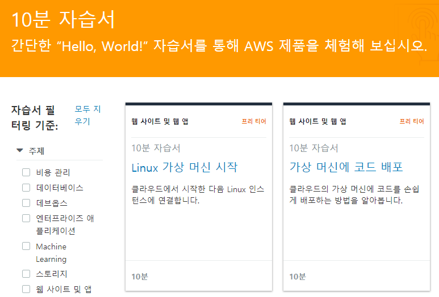Check the 데이터베이스 checkbox
Screen dimensions: 439x297
(26, 188)
